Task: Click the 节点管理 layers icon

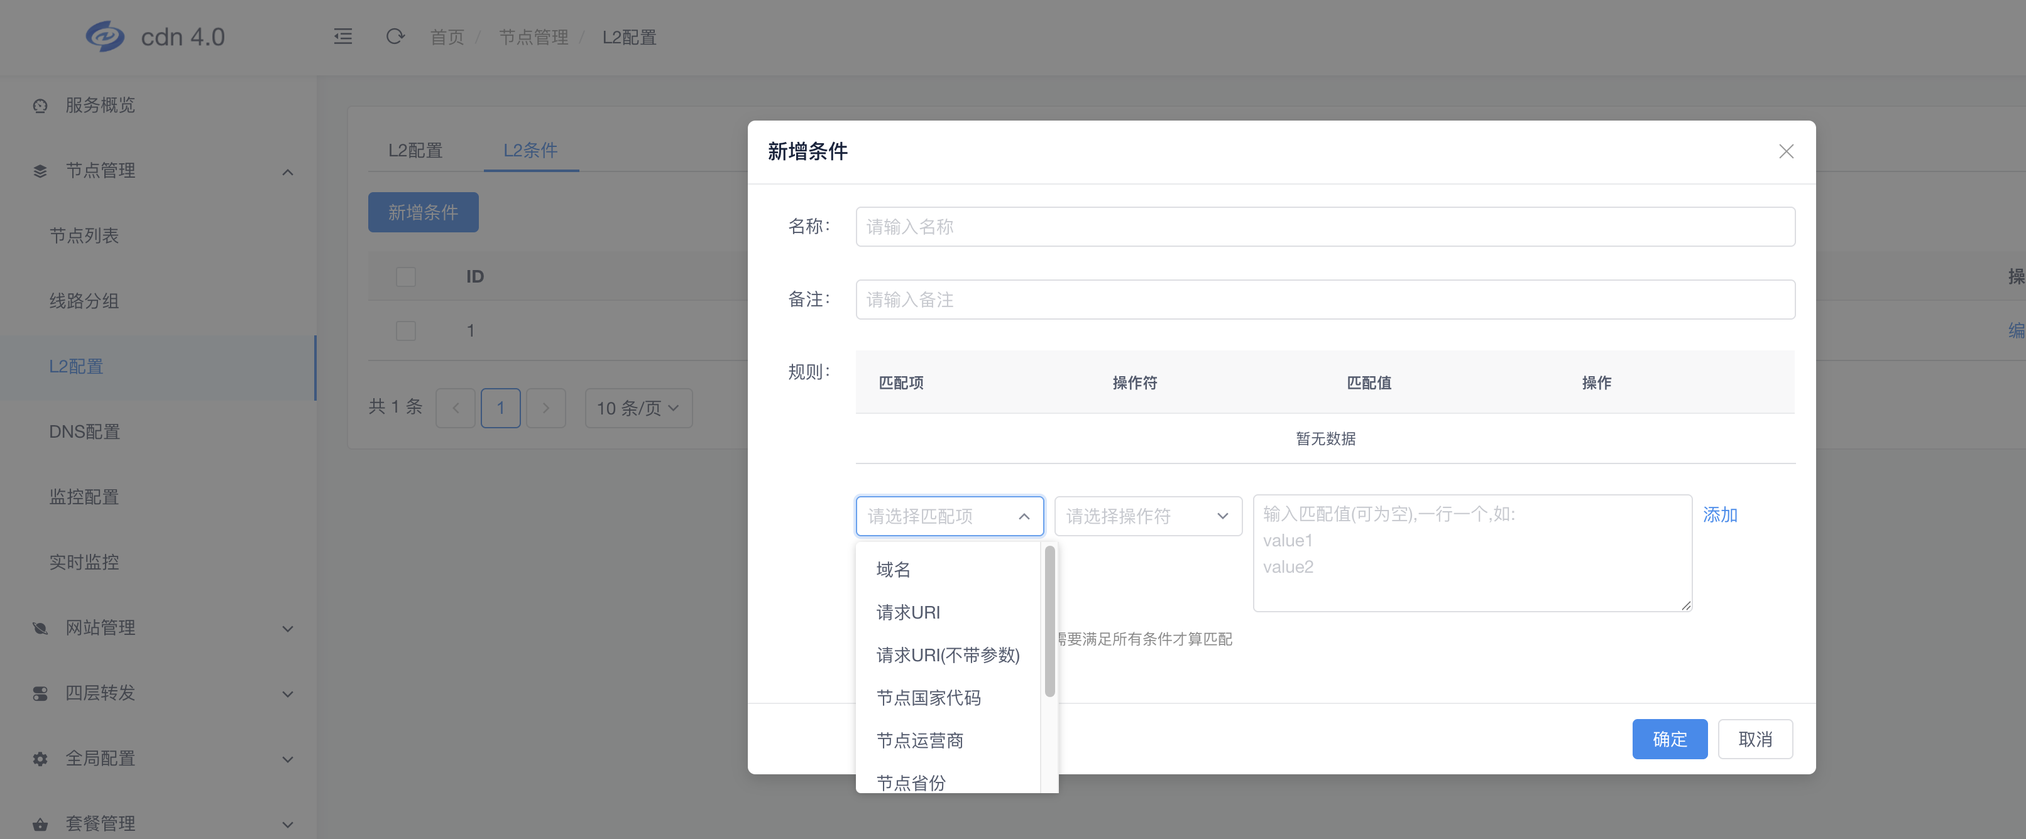Action: (40, 171)
